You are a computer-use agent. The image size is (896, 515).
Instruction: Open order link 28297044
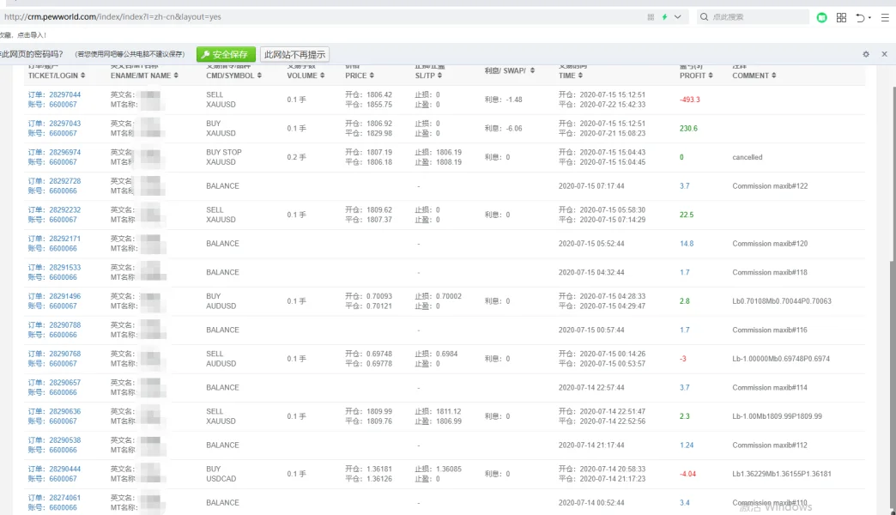65,94
